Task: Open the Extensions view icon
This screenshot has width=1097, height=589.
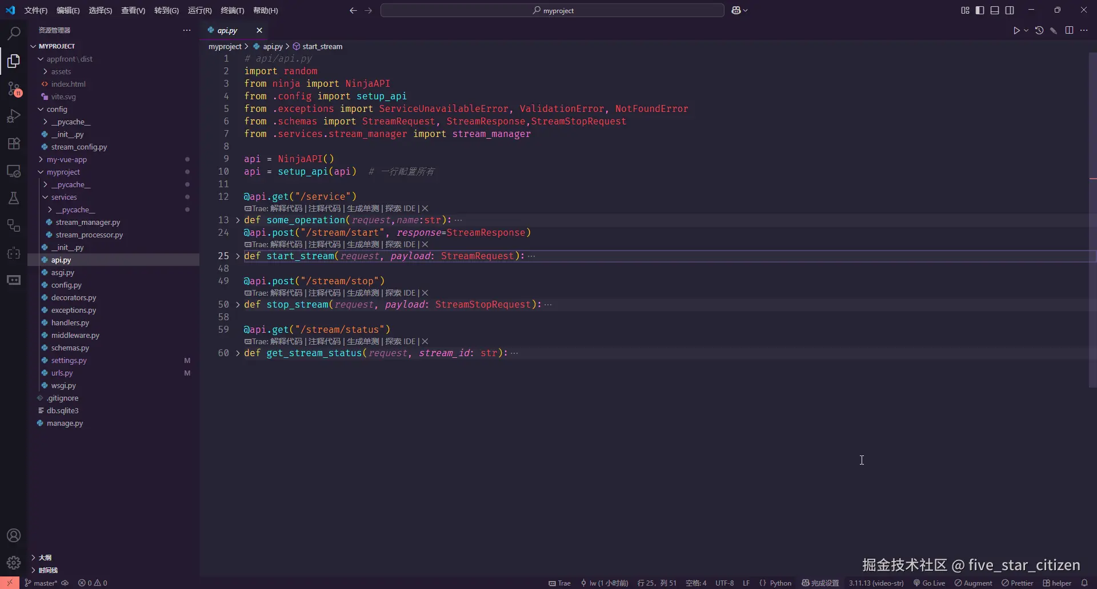Action: (x=14, y=143)
